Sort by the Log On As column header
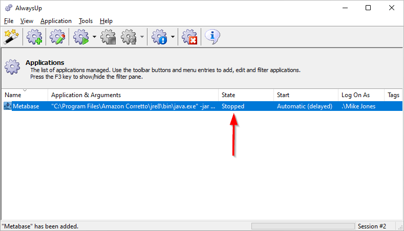The height and width of the screenshot is (231, 404). point(361,95)
